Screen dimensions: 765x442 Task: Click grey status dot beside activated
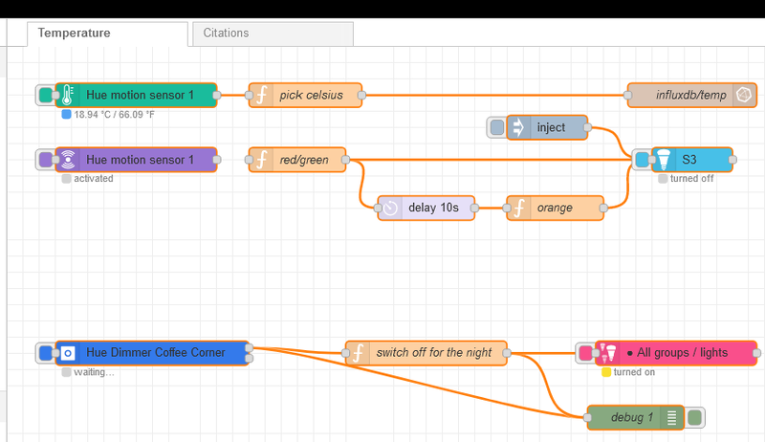click(x=66, y=179)
